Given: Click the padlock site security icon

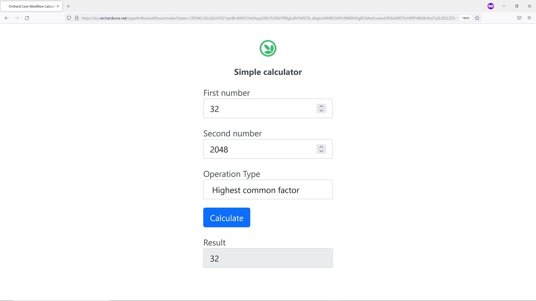Looking at the screenshot, I should point(77,18).
